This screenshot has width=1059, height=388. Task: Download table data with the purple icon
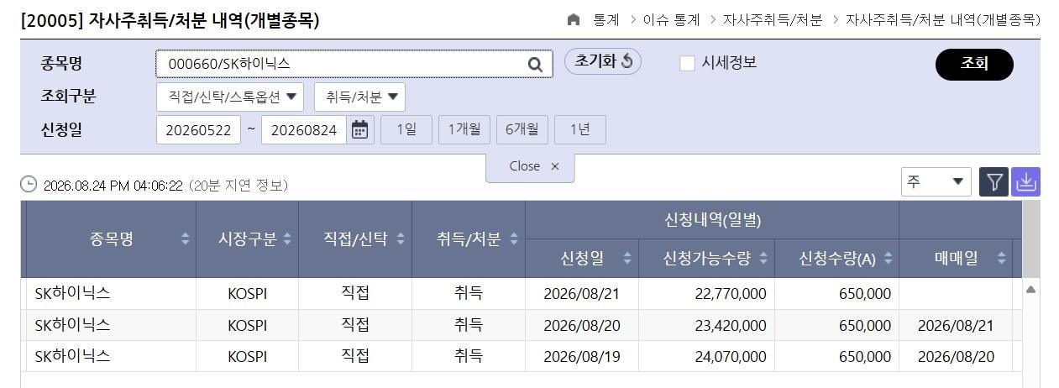click(x=1026, y=182)
